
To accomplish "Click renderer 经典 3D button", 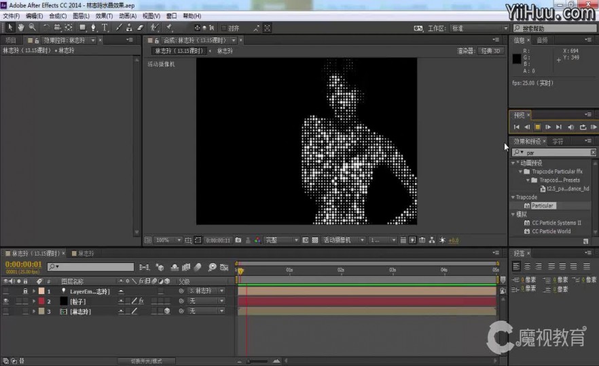I will click(490, 51).
